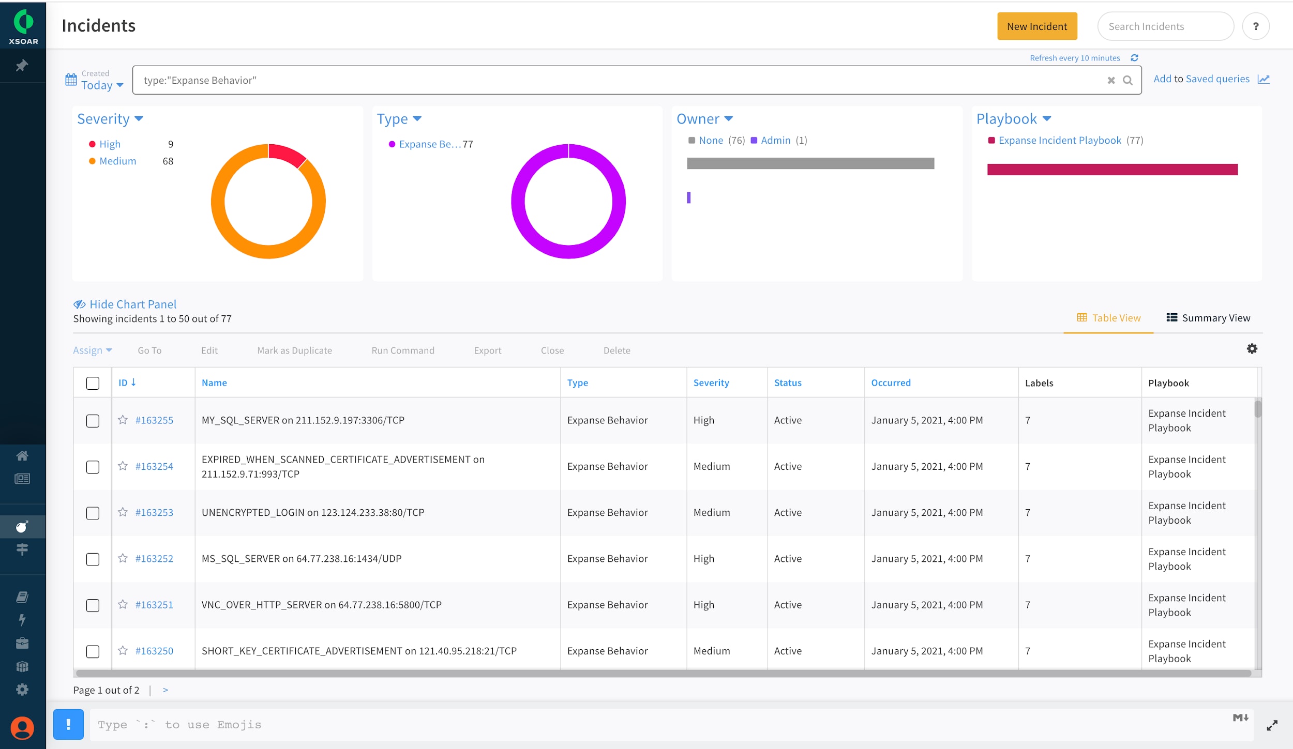Open the briefcase Jobs sidebar icon
This screenshot has height=749, width=1293.
(22, 643)
